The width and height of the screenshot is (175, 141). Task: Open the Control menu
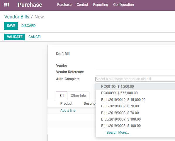[82, 5]
